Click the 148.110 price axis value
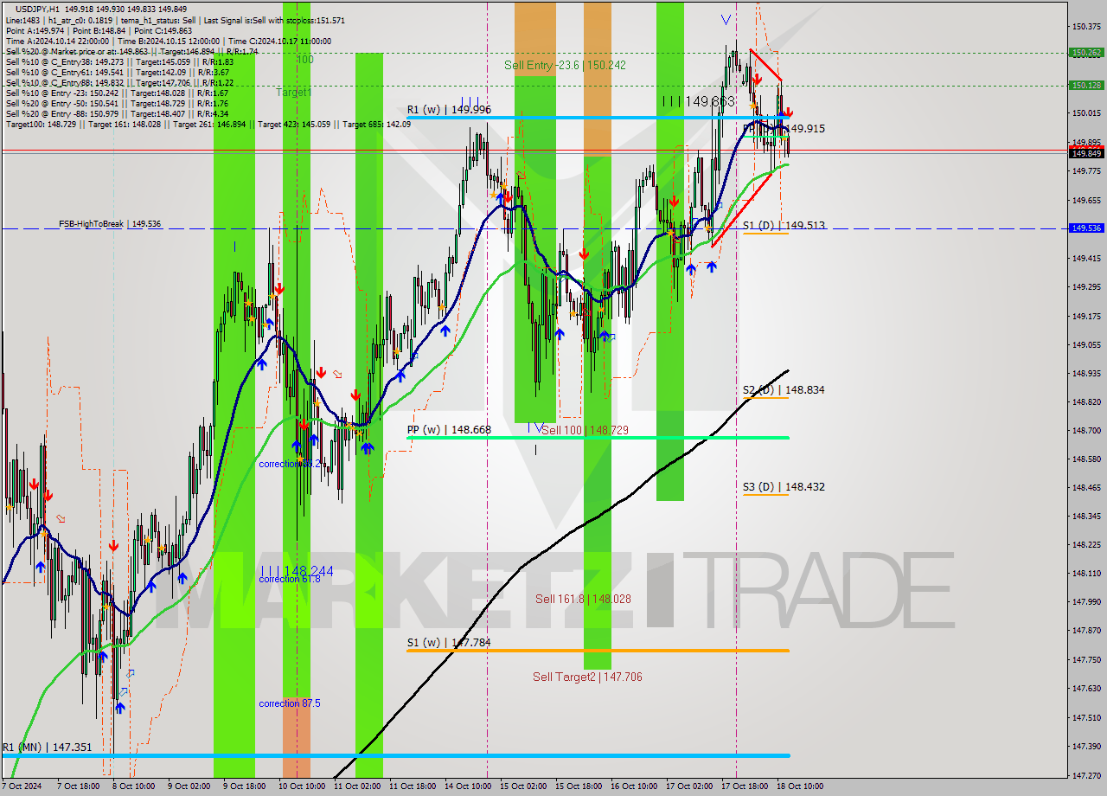The width and height of the screenshot is (1107, 796). [x=1086, y=573]
